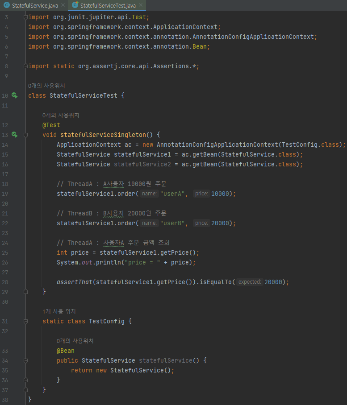Viewport: 347px width, 405px height.
Task: Click the @Test annotation
Action: (51, 125)
